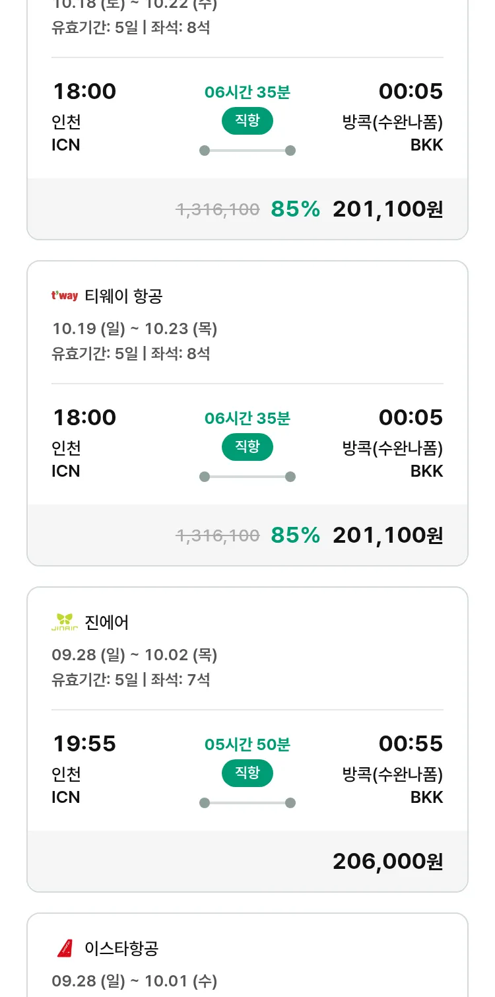Tap the 19:55 departure time from 인천

coord(84,743)
